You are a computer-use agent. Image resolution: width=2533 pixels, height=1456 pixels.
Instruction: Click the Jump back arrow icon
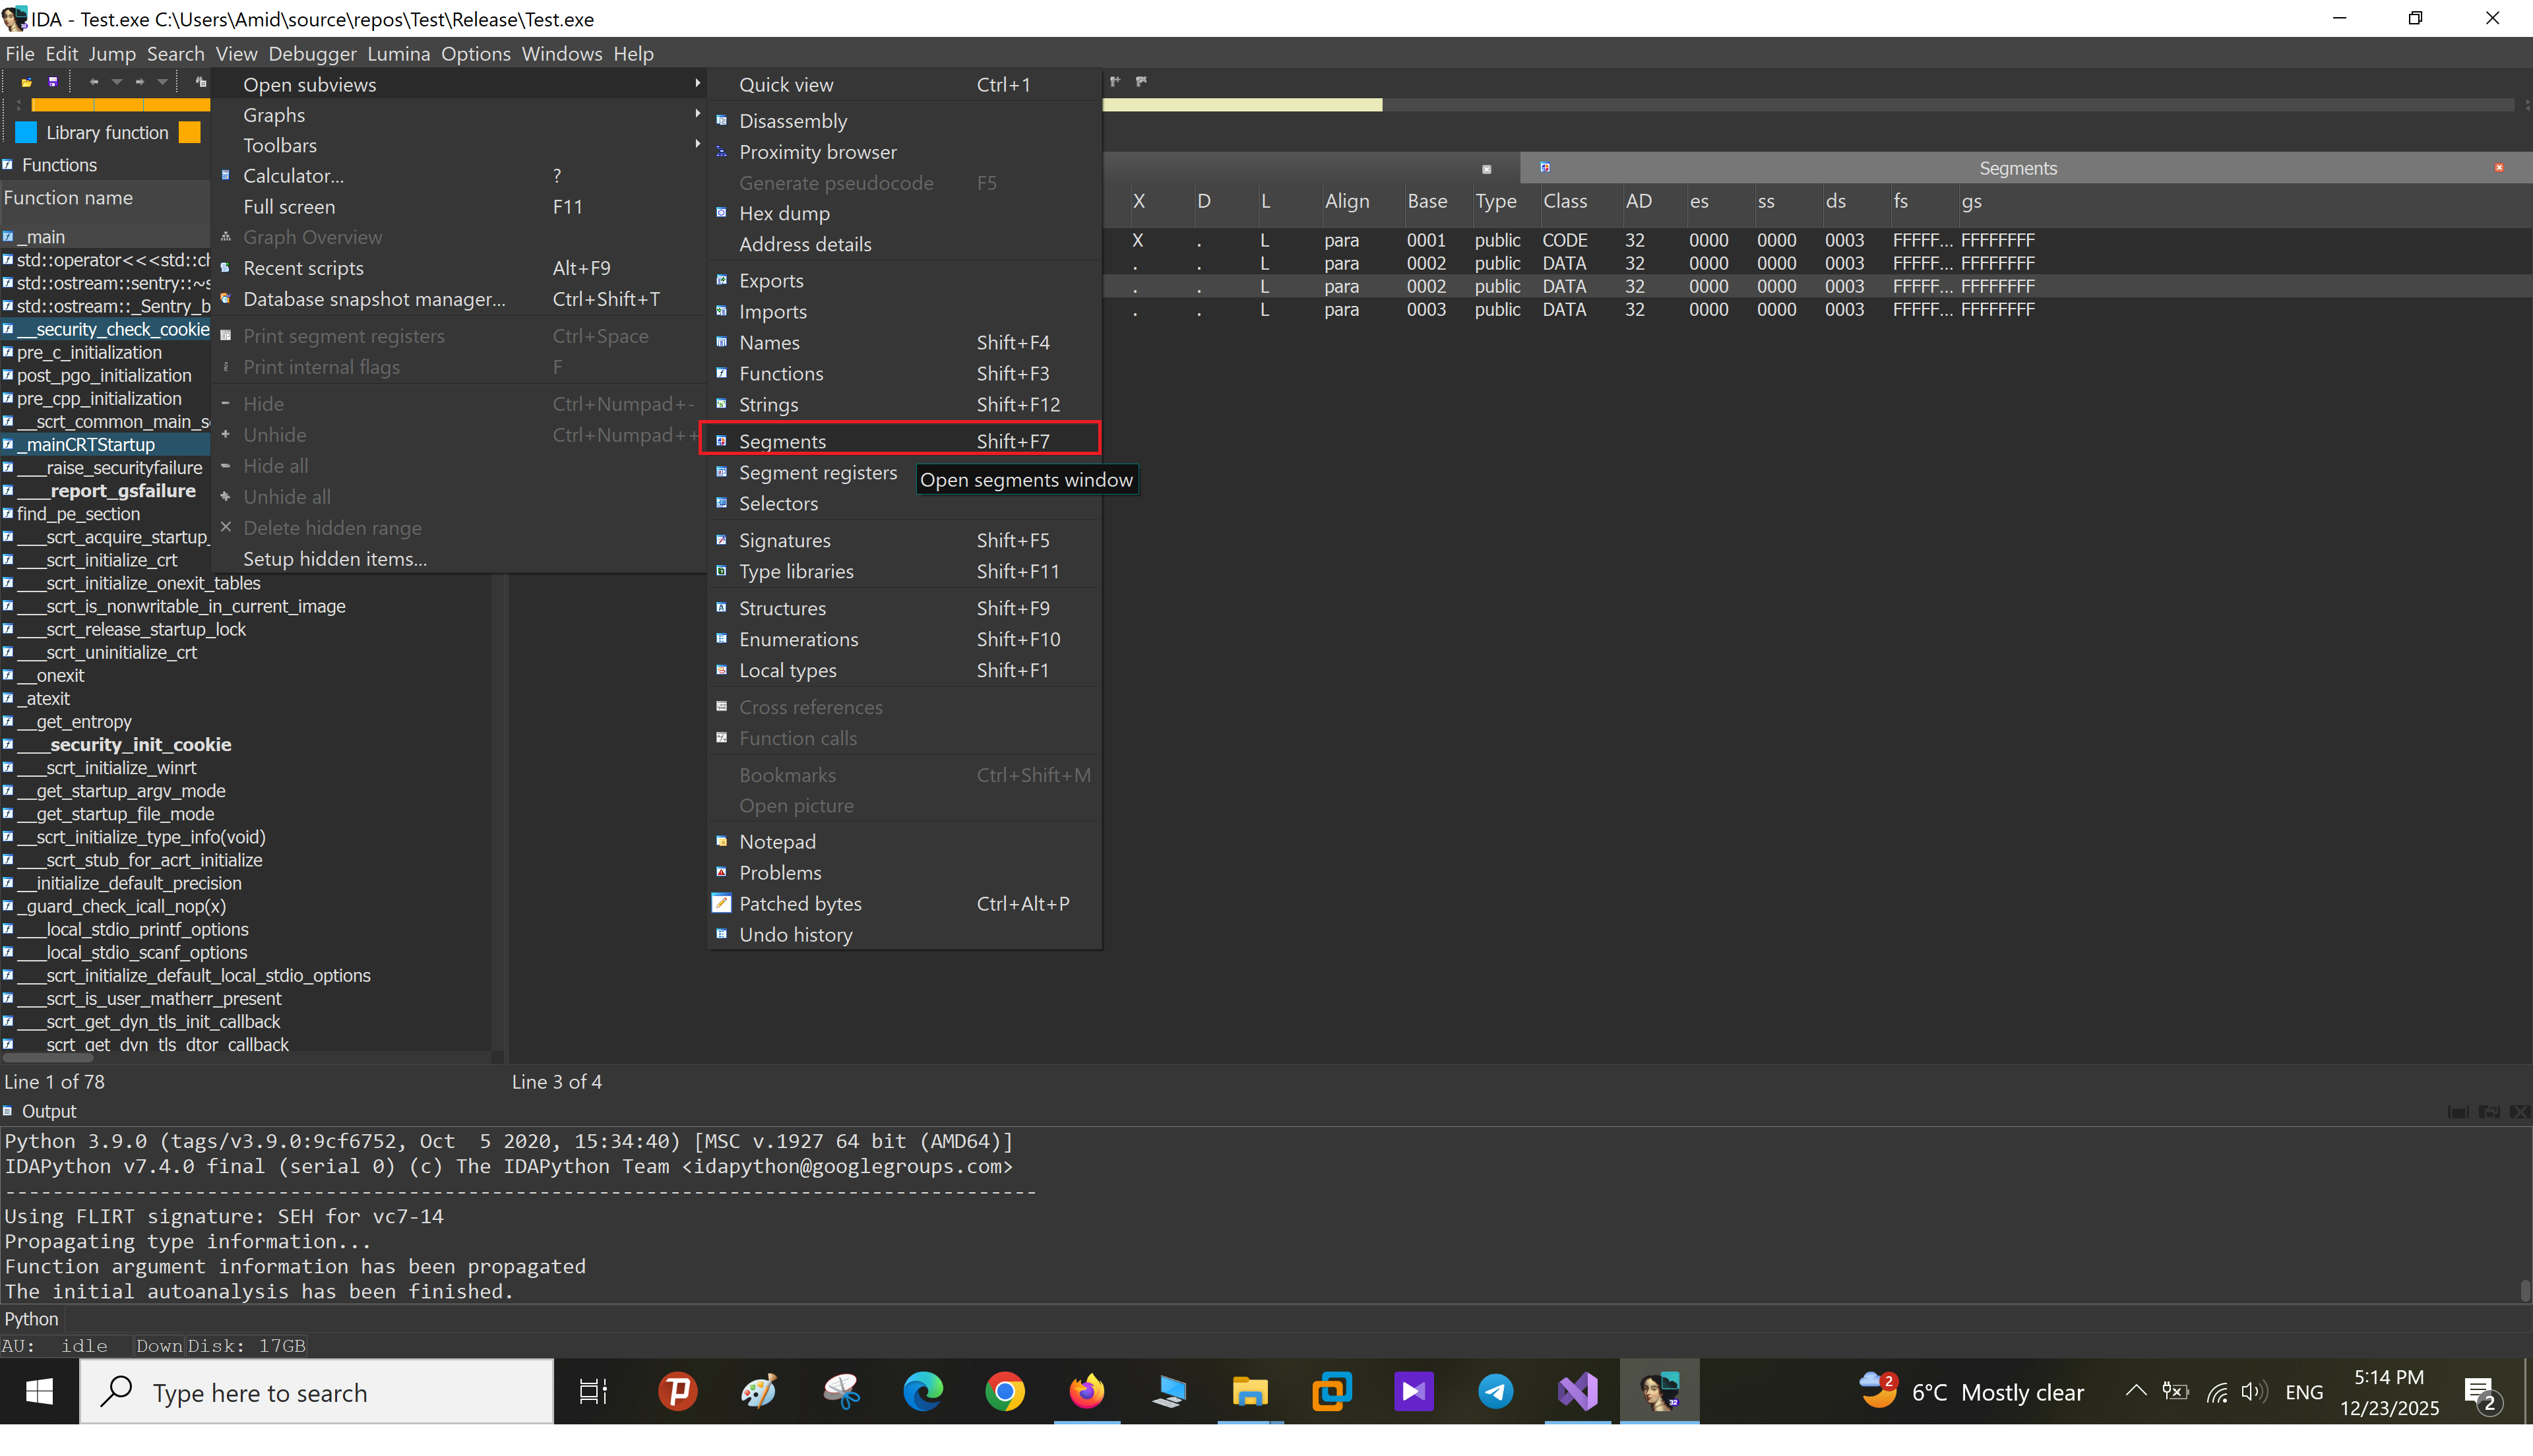pyautogui.click(x=94, y=82)
